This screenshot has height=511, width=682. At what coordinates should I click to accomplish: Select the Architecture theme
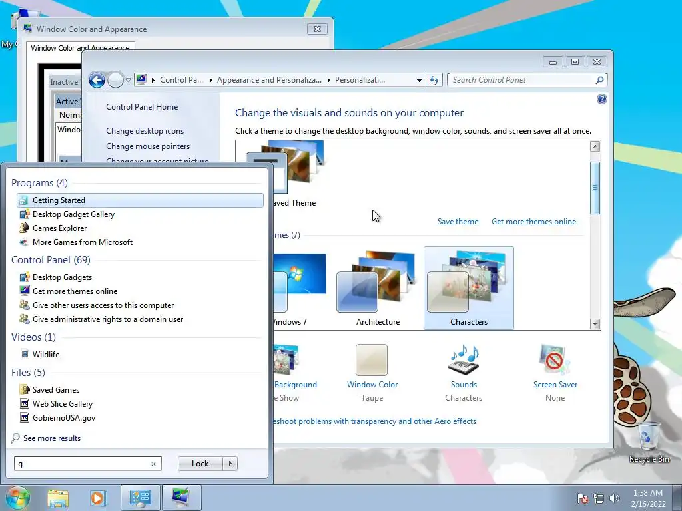[378, 287]
